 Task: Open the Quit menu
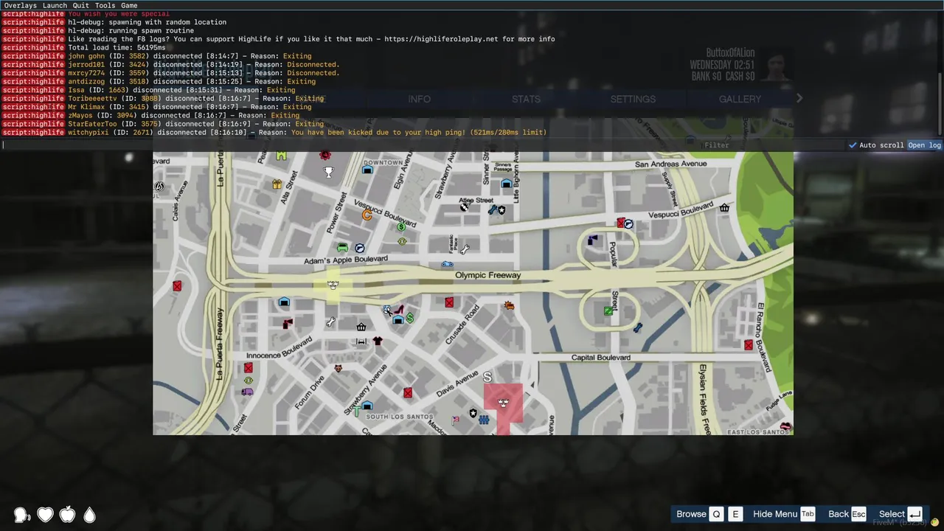tap(80, 5)
